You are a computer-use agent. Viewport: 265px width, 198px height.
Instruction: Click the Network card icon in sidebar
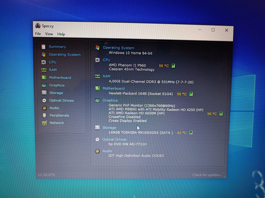[44, 123]
